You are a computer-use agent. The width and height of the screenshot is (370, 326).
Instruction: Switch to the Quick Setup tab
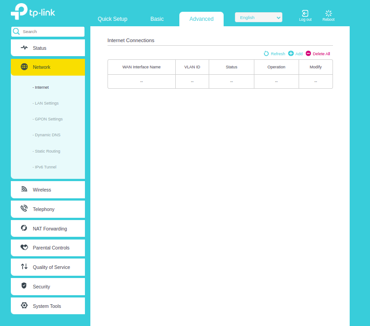[x=112, y=19]
